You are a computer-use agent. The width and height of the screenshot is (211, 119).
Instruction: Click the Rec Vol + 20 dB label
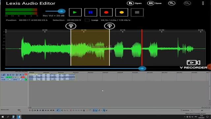click(53, 16)
